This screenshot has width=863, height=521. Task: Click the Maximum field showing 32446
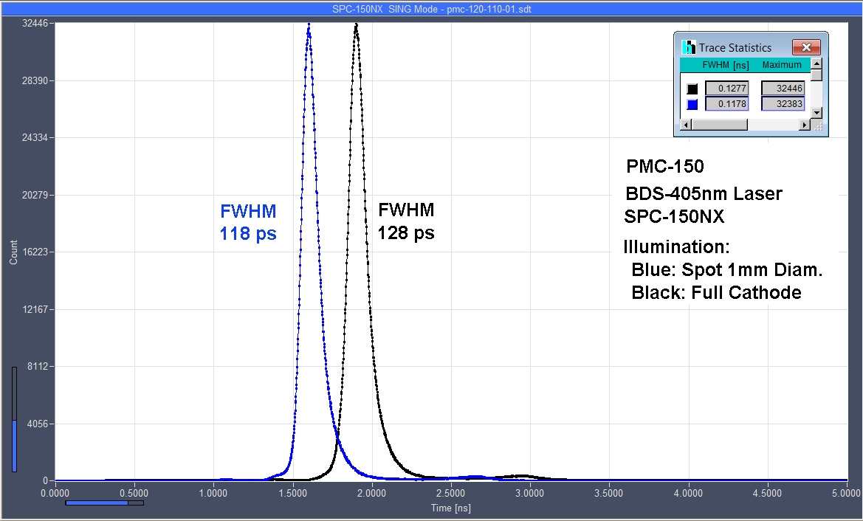pyautogui.click(x=783, y=89)
